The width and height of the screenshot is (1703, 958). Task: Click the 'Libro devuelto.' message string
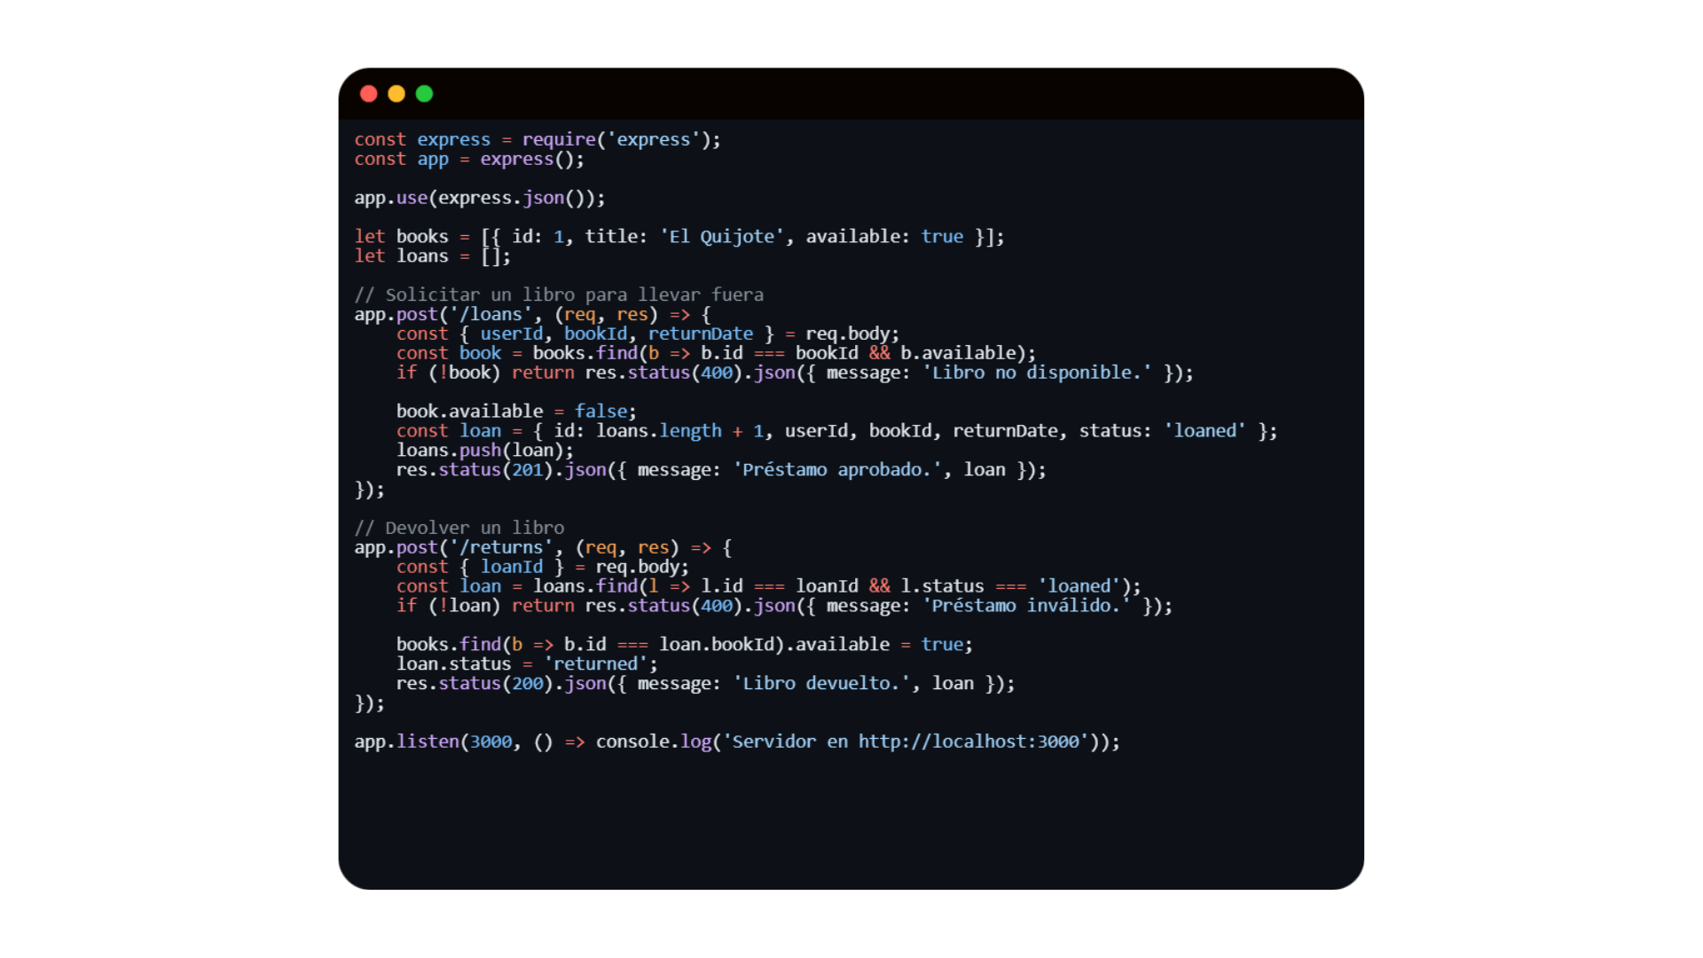pos(820,684)
